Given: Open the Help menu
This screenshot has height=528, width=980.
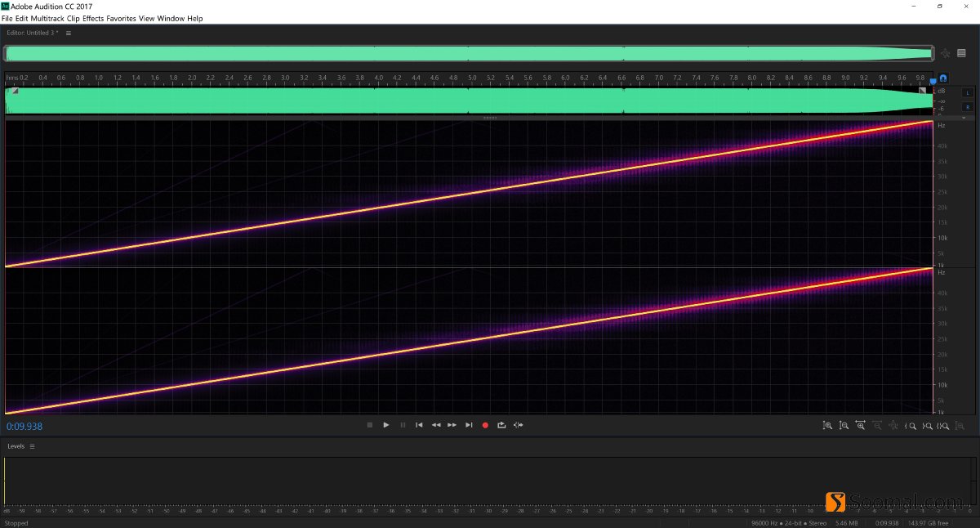Looking at the screenshot, I should pyautogui.click(x=195, y=18).
